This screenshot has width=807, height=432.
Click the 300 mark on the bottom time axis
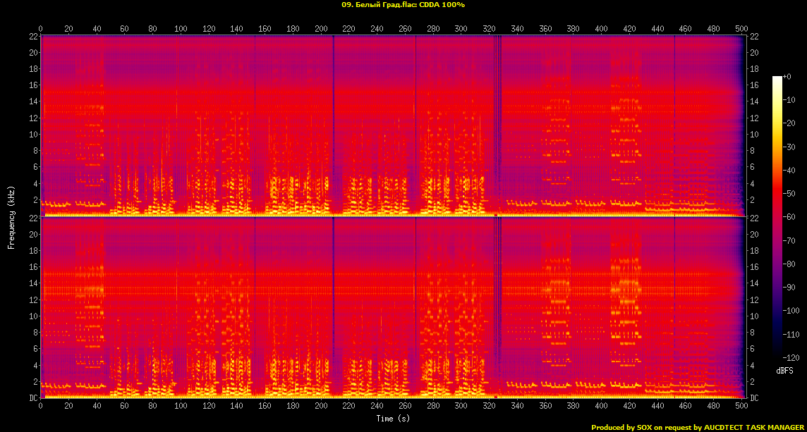point(461,406)
